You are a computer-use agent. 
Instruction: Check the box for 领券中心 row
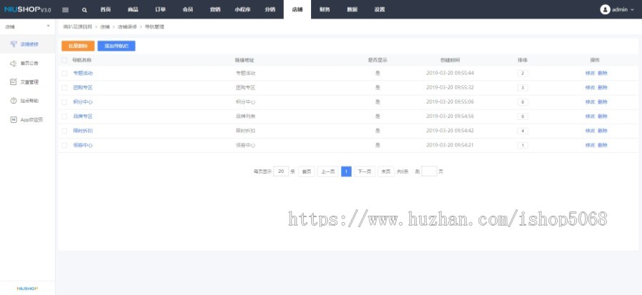[64, 145]
